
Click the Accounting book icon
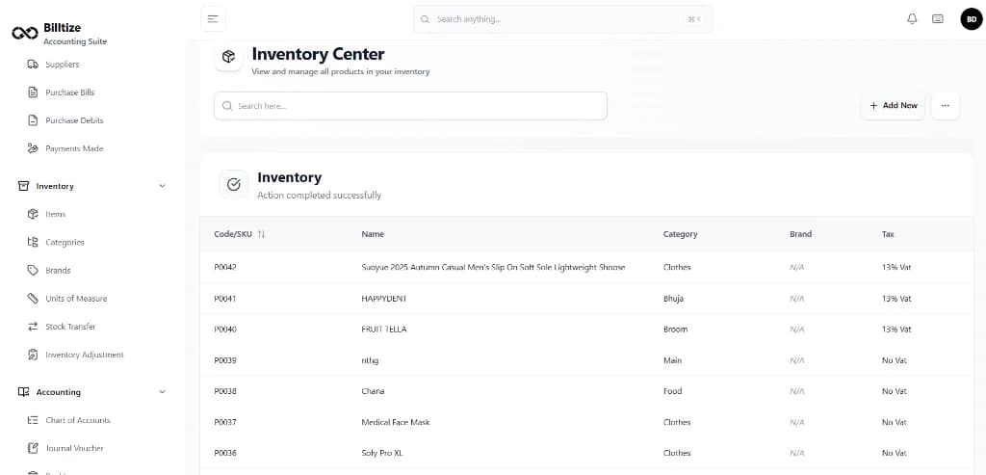[23, 392]
